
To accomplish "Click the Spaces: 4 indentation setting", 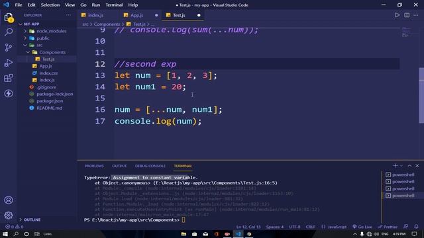I will point(275,227).
